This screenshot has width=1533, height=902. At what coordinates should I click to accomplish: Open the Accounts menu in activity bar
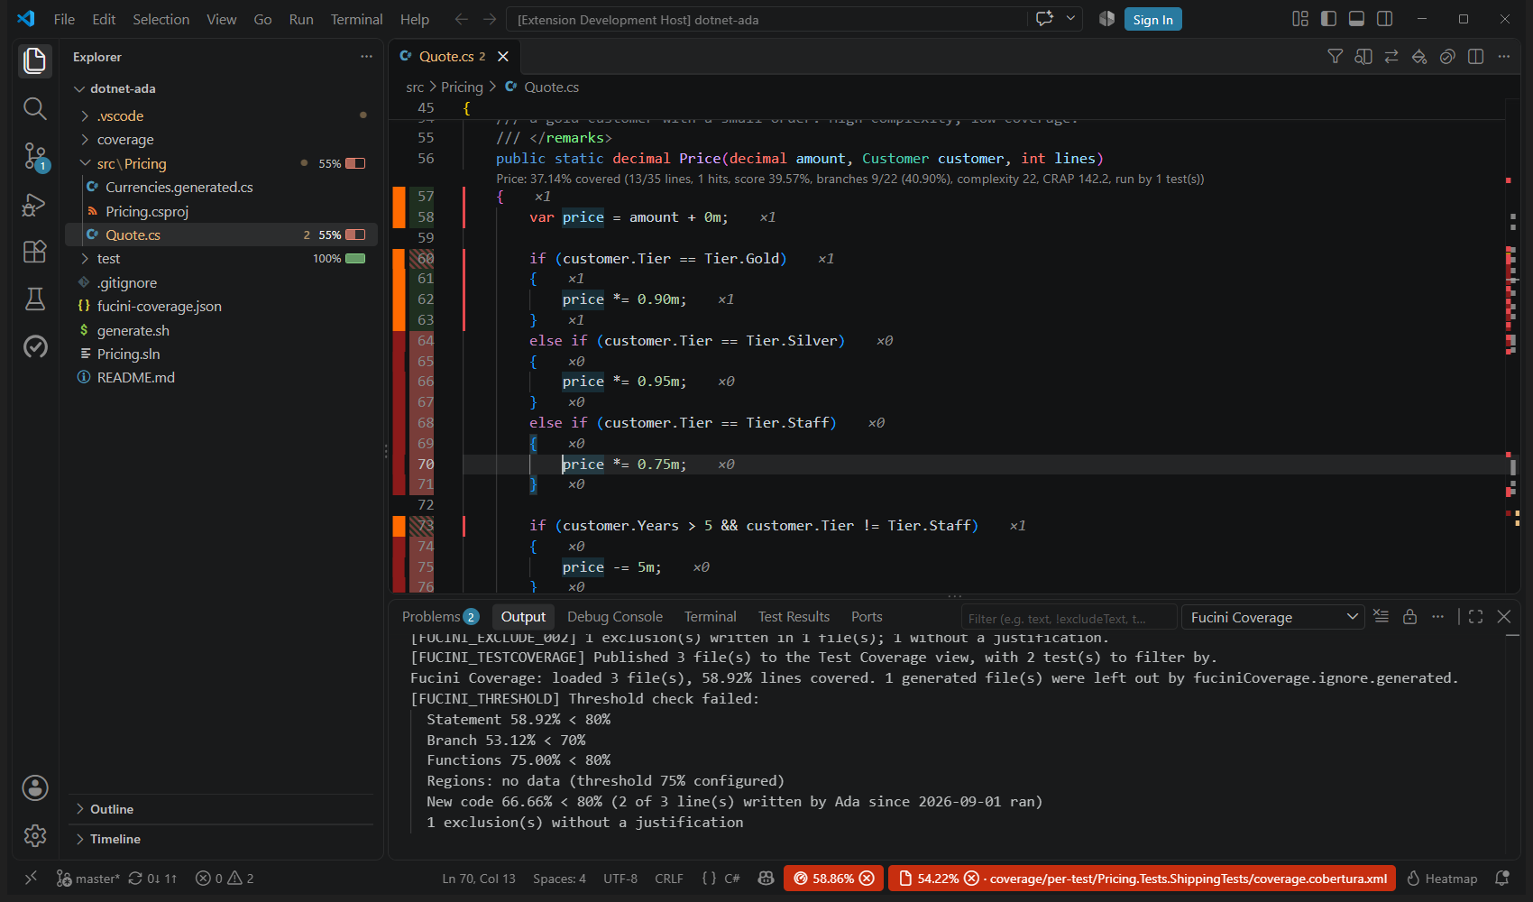[x=34, y=787]
